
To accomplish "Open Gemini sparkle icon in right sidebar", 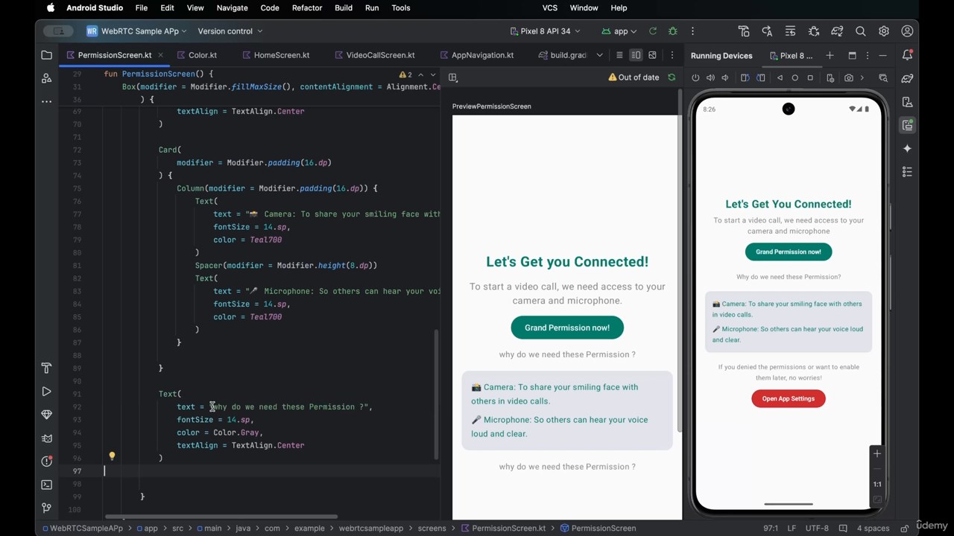I will point(907,148).
